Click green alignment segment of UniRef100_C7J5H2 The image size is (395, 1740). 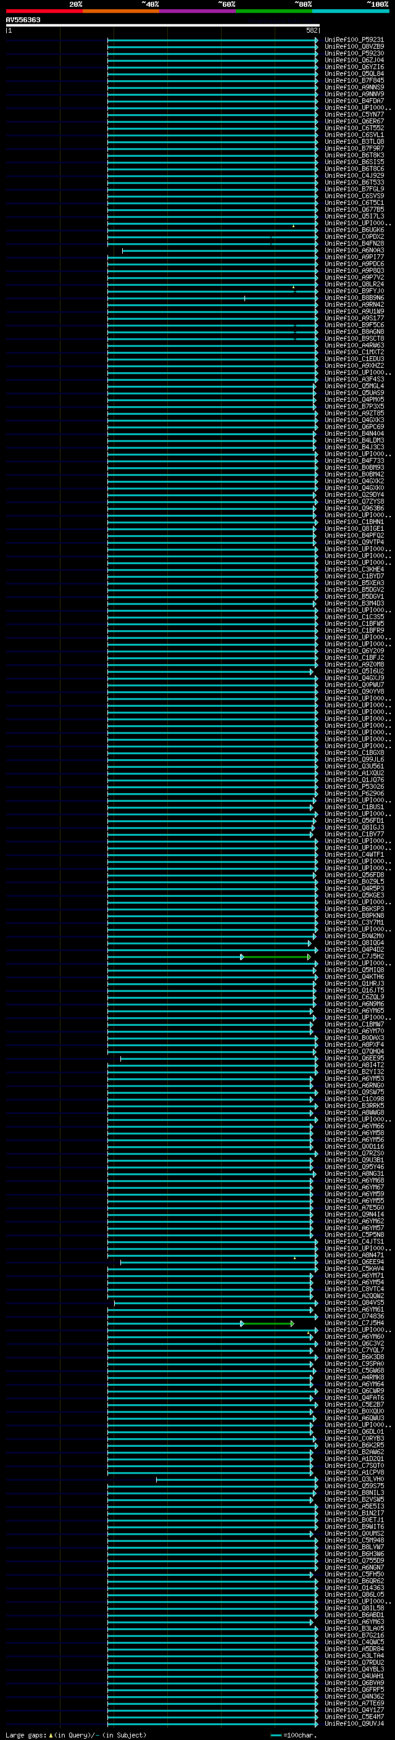pyautogui.click(x=275, y=957)
